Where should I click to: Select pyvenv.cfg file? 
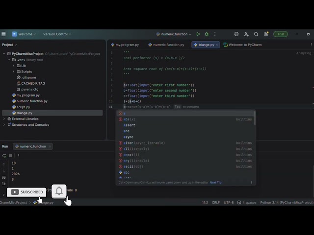point(27,89)
